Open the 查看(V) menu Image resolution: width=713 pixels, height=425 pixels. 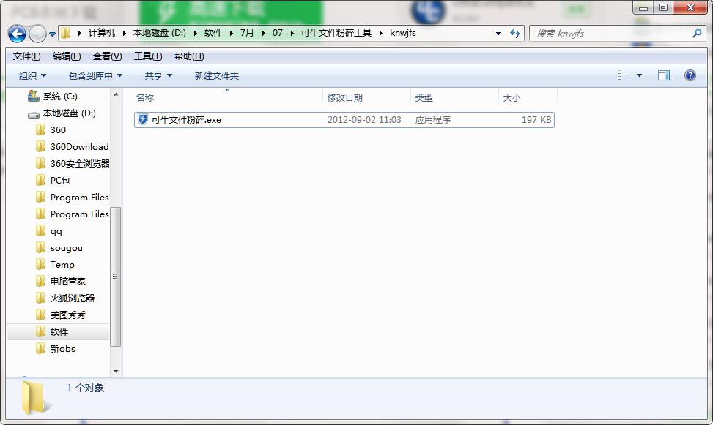pos(107,56)
